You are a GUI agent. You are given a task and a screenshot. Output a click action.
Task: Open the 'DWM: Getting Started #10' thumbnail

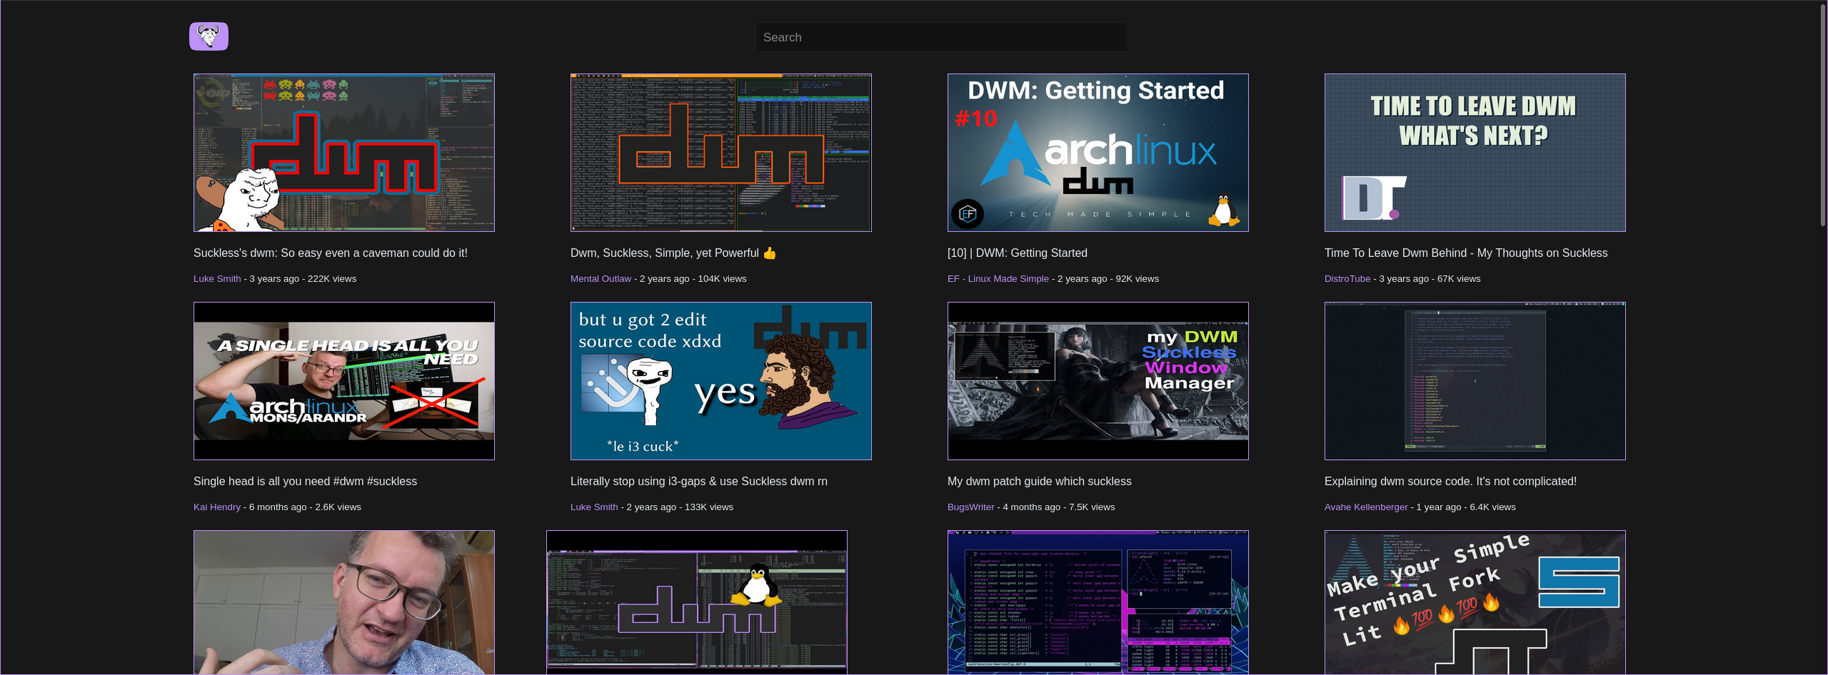[x=1098, y=153]
